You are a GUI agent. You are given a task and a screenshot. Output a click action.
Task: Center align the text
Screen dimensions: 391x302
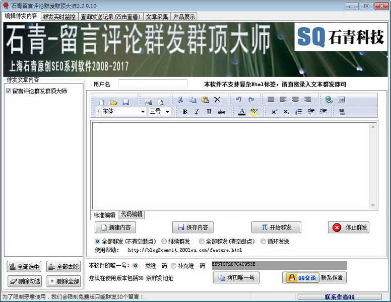(295, 100)
